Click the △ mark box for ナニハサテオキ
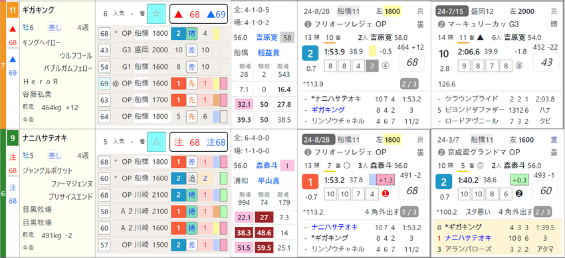Viewport: 565px width, 258px height. point(156,143)
